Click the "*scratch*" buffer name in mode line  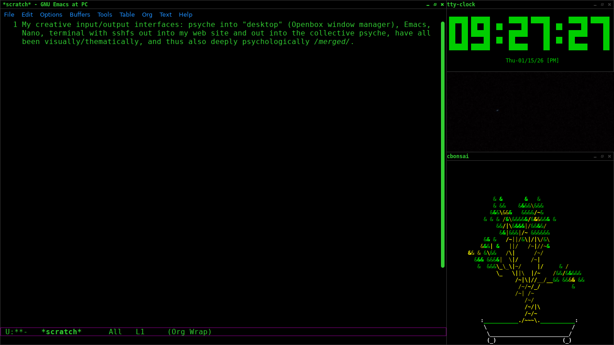point(62,332)
